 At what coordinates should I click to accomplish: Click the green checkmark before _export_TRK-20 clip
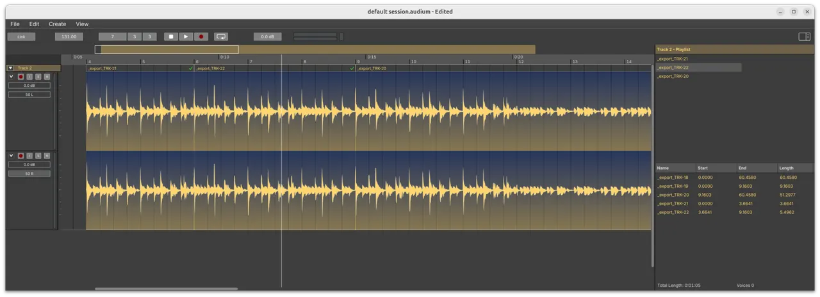pyautogui.click(x=352, y=68)
